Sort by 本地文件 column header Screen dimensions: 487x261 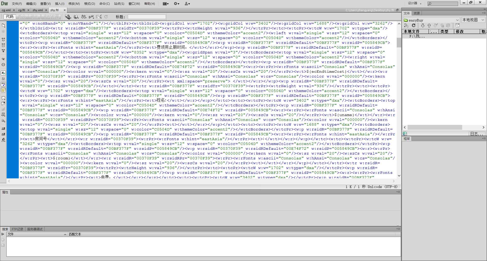[x=415, y=31]
